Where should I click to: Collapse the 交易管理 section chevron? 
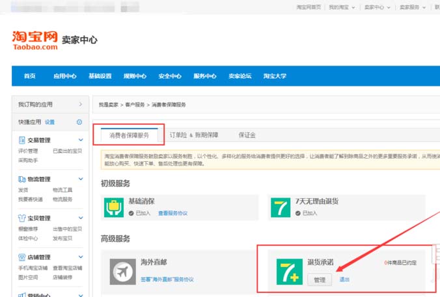(x=81, y=140)
